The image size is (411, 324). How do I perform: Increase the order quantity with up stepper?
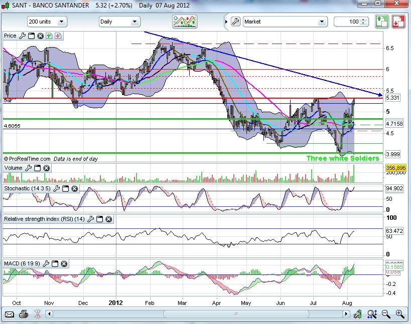(363, 20)
